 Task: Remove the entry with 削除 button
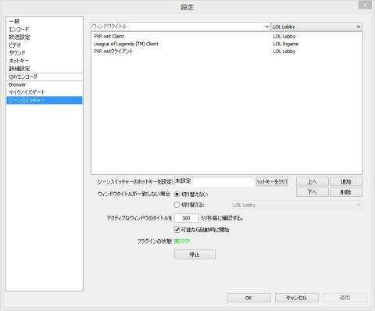[x=346, y=192]
